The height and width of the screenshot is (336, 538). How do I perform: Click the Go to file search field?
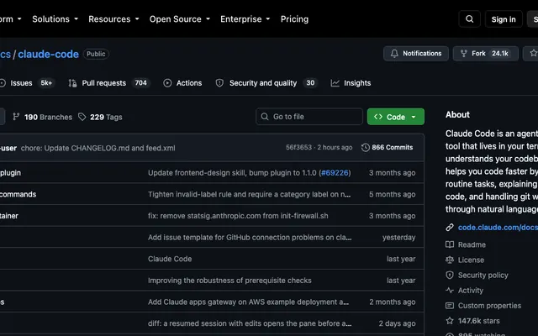309,117
